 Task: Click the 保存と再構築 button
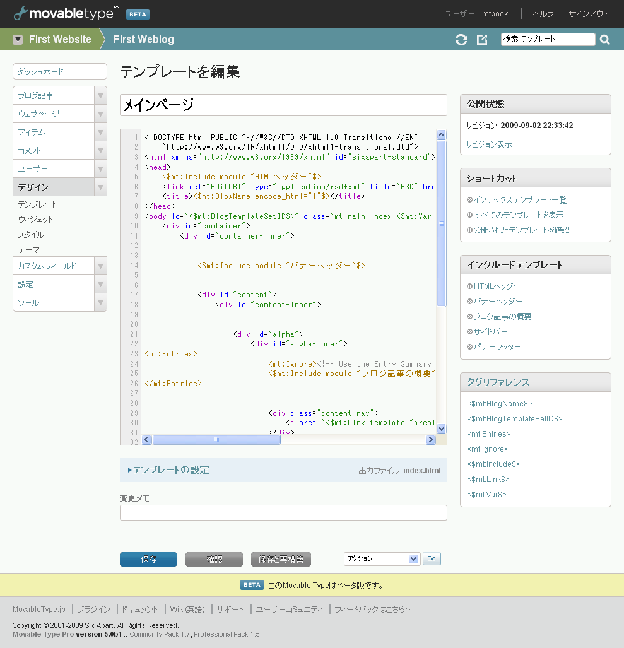click(281, 559)
